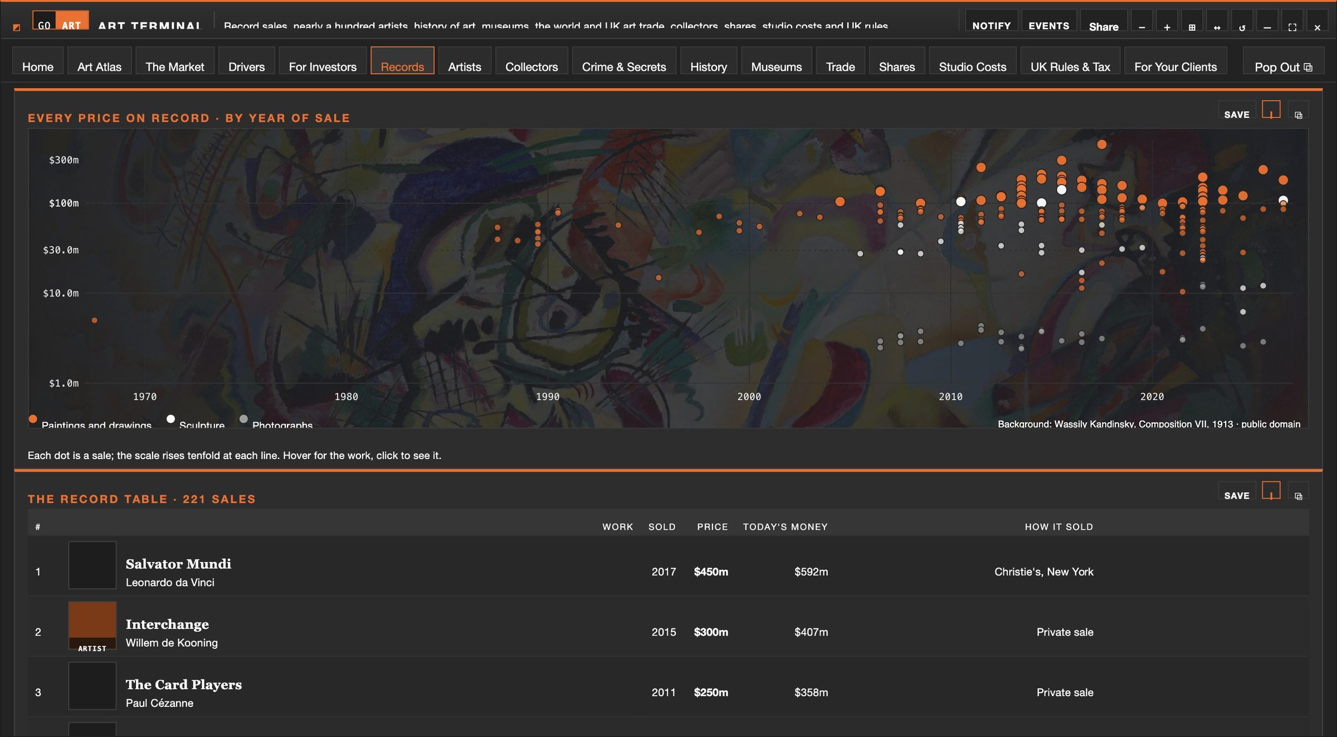This screenshot has width=1337, height=737.
Task: Click the Salvator Mundi thumbnail
Action: point(92,565)
